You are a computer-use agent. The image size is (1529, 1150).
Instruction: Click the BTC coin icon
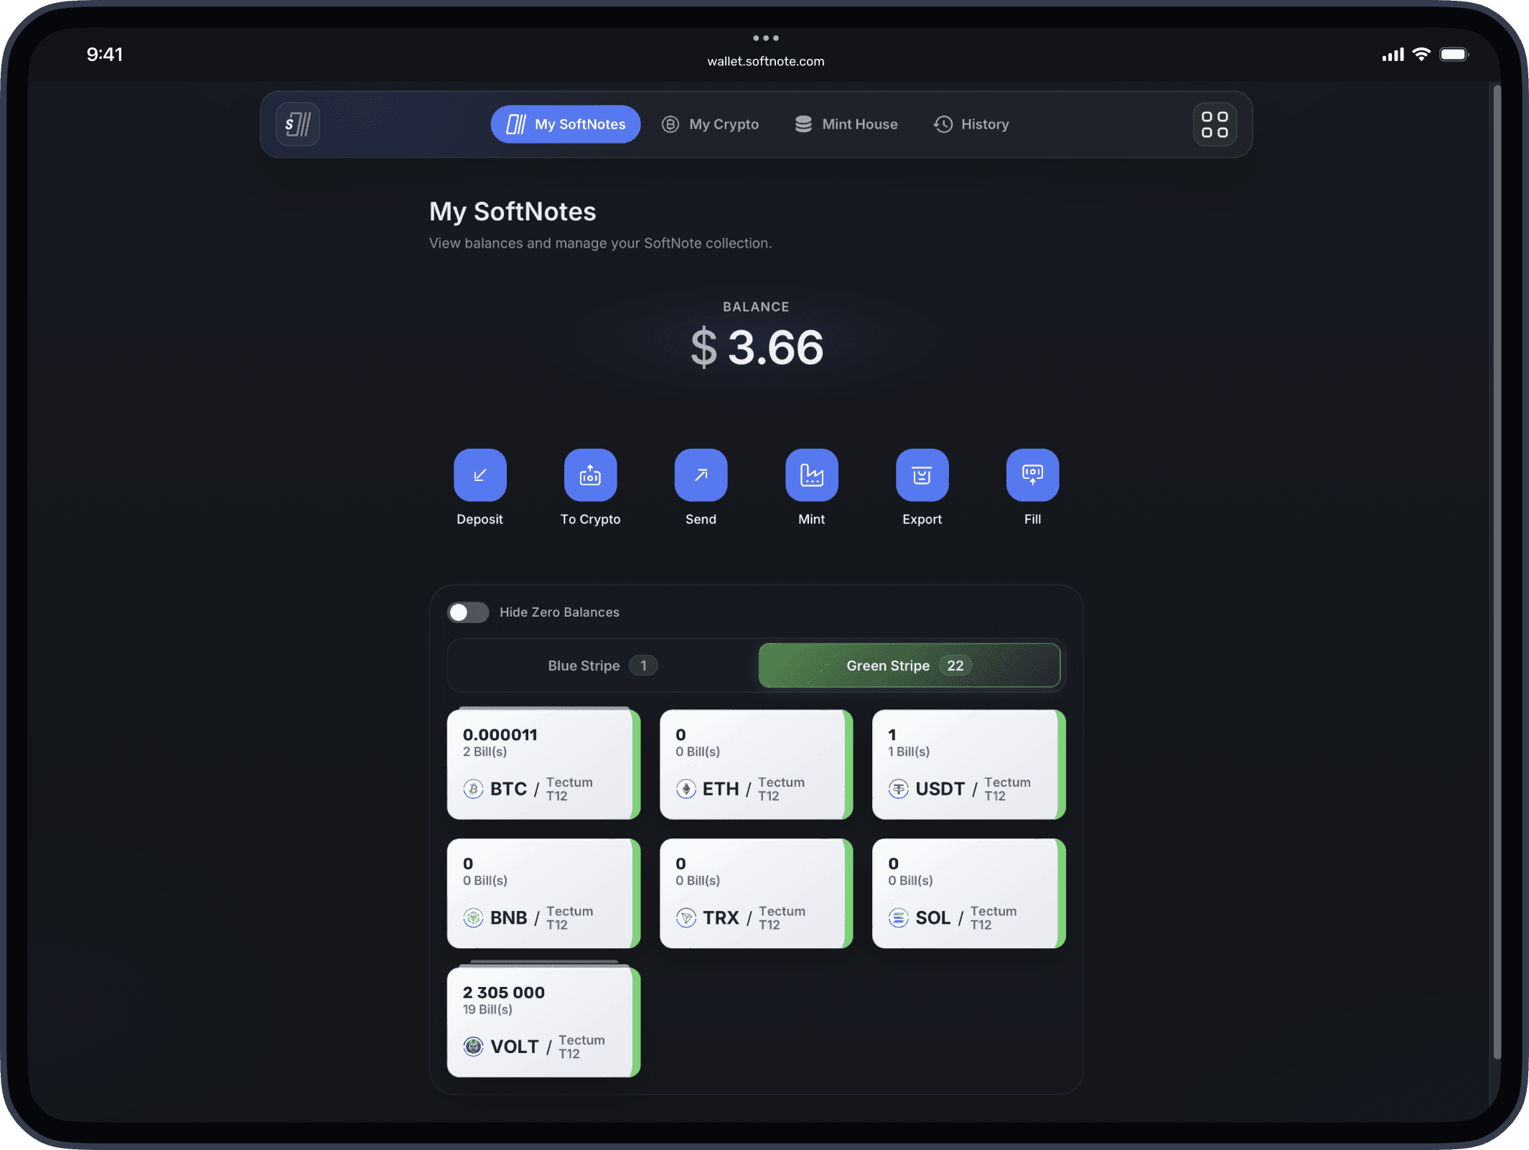473,789
